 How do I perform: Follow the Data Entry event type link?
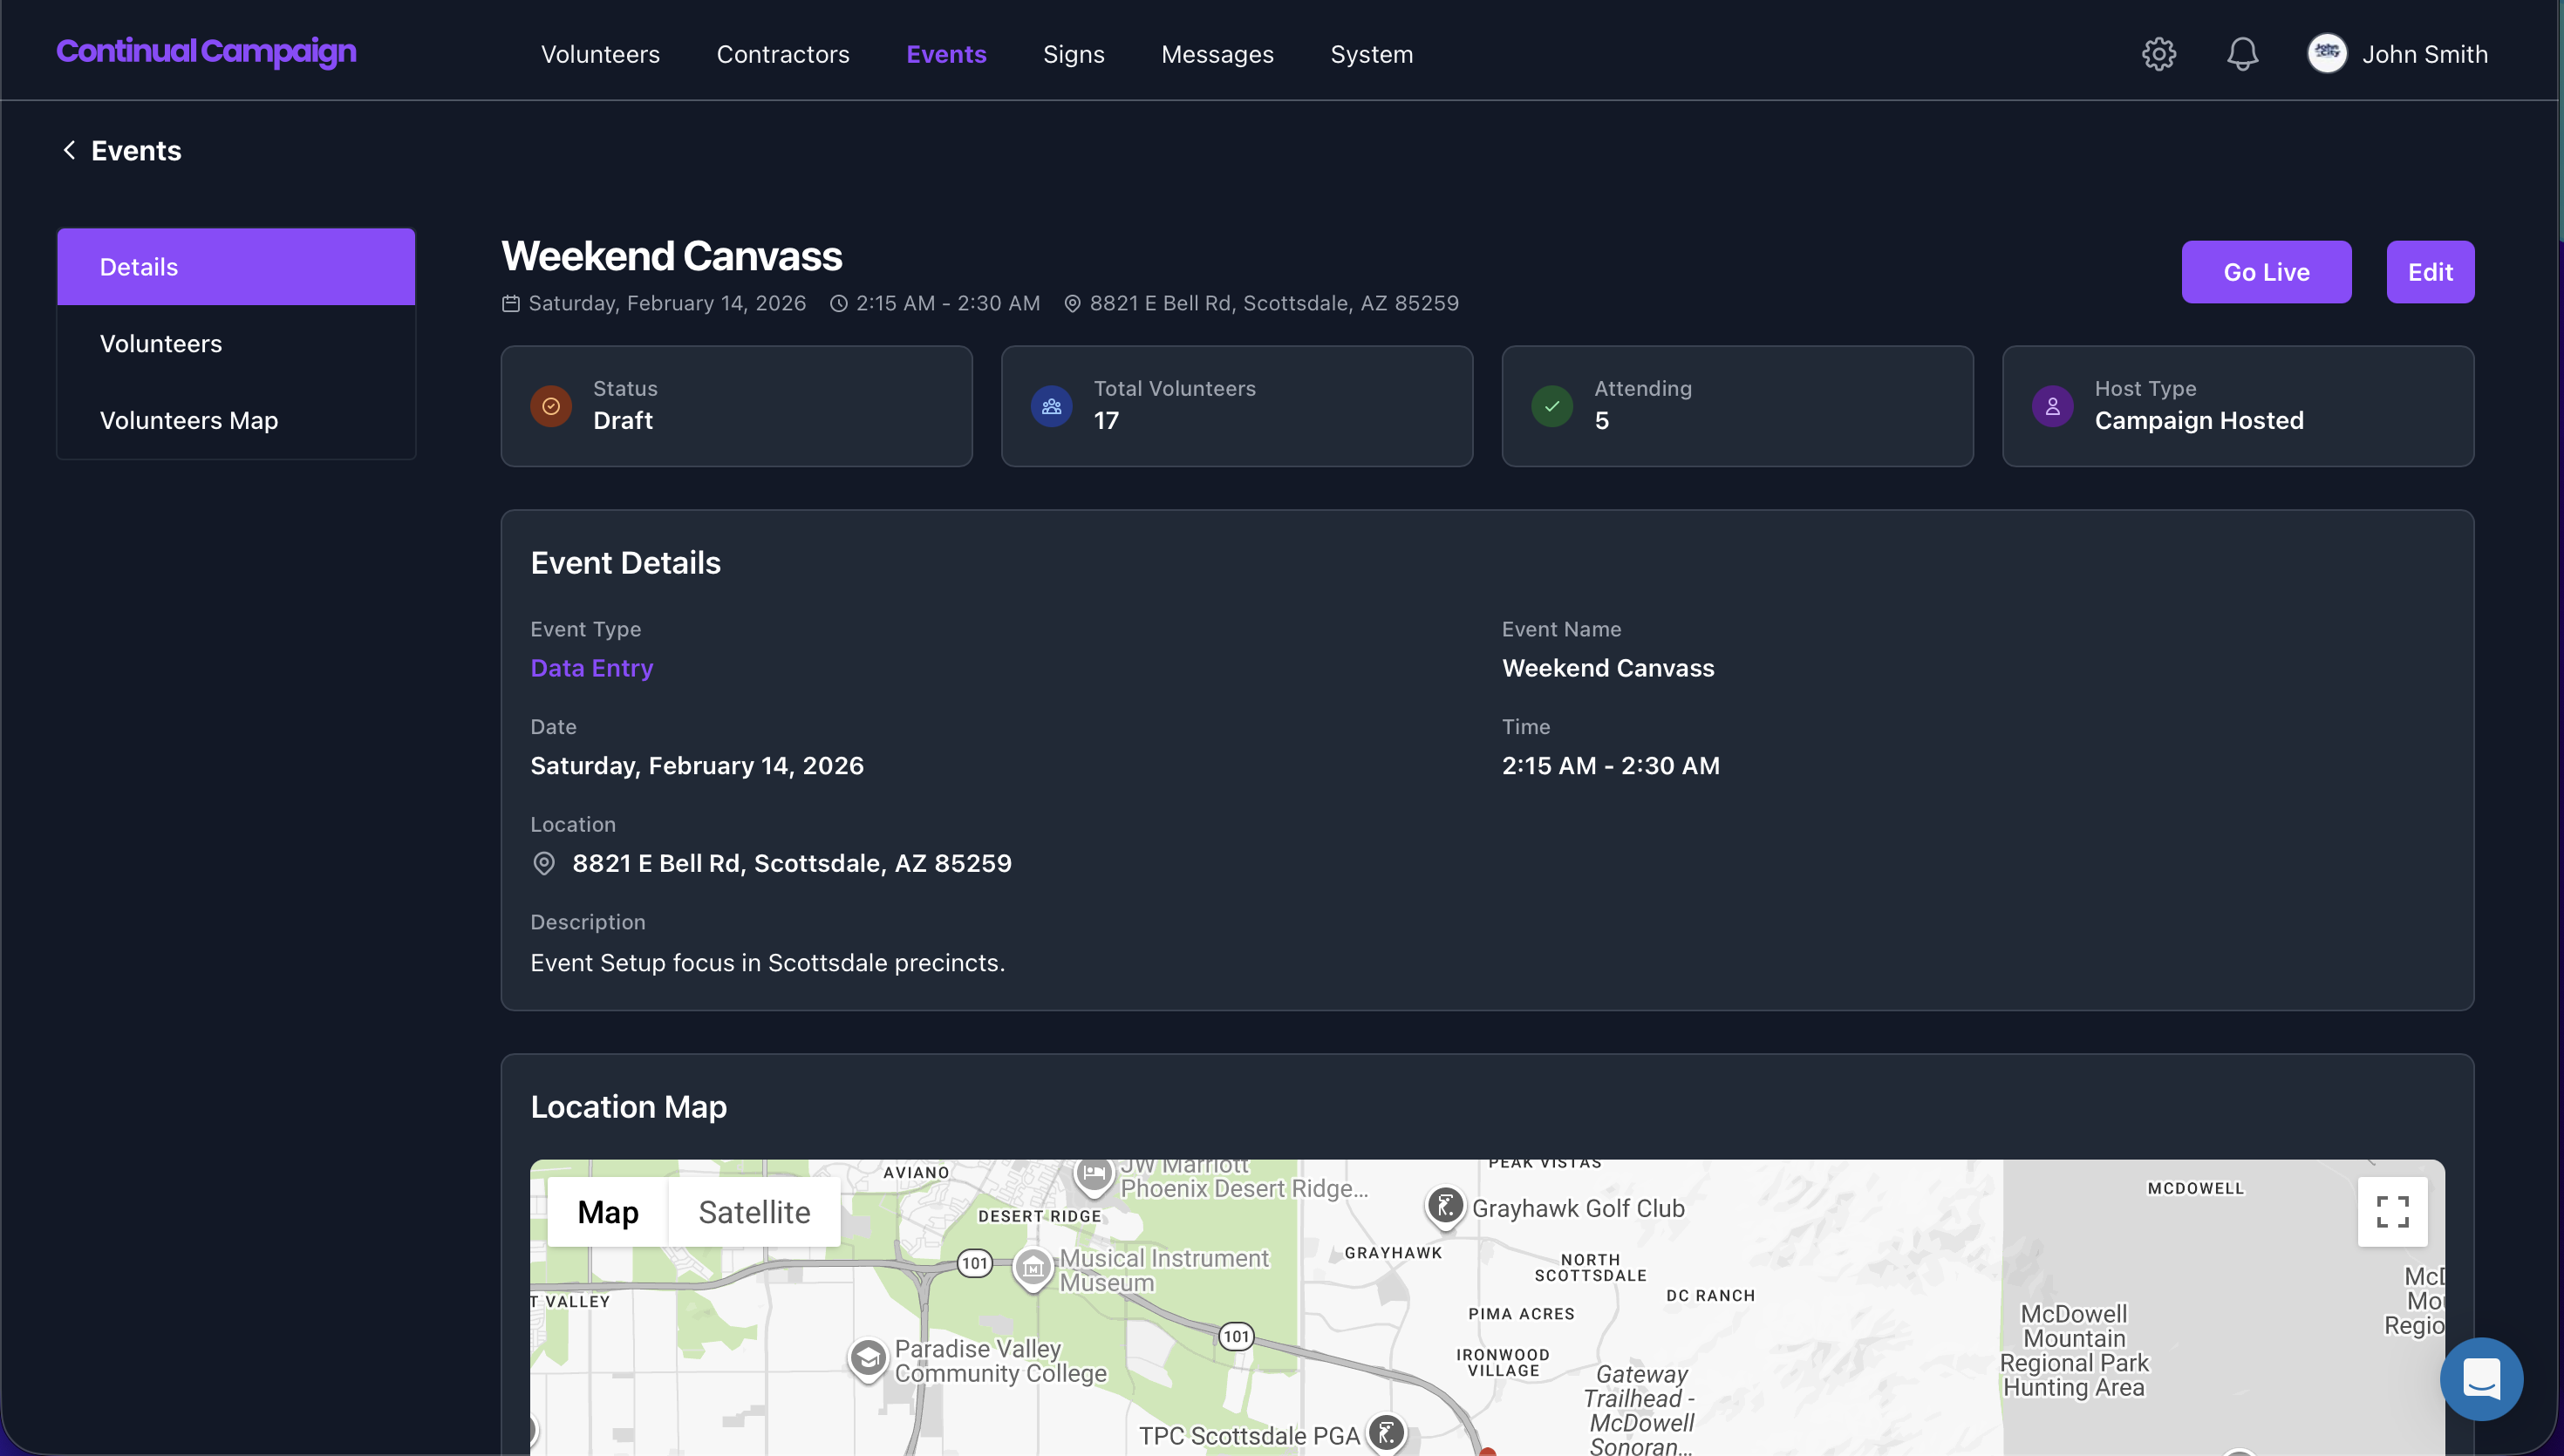point(591,668)
